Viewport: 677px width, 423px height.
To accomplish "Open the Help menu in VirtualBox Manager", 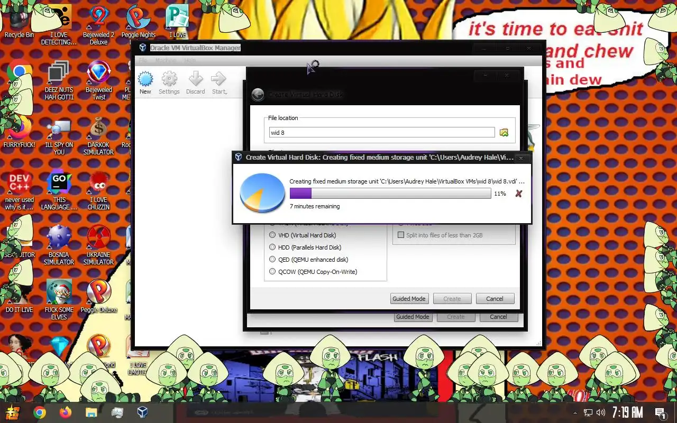I will pyautogui.click(x=190, y=61).
